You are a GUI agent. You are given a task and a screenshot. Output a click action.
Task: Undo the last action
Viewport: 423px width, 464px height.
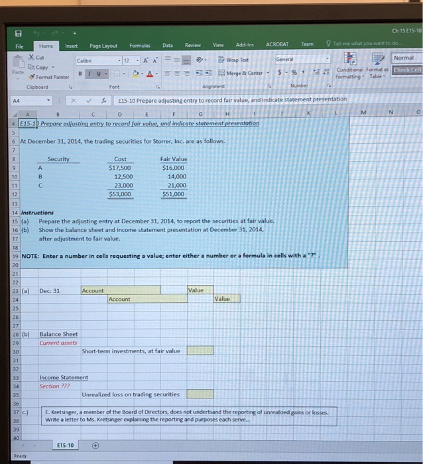[x=36, y=33]
